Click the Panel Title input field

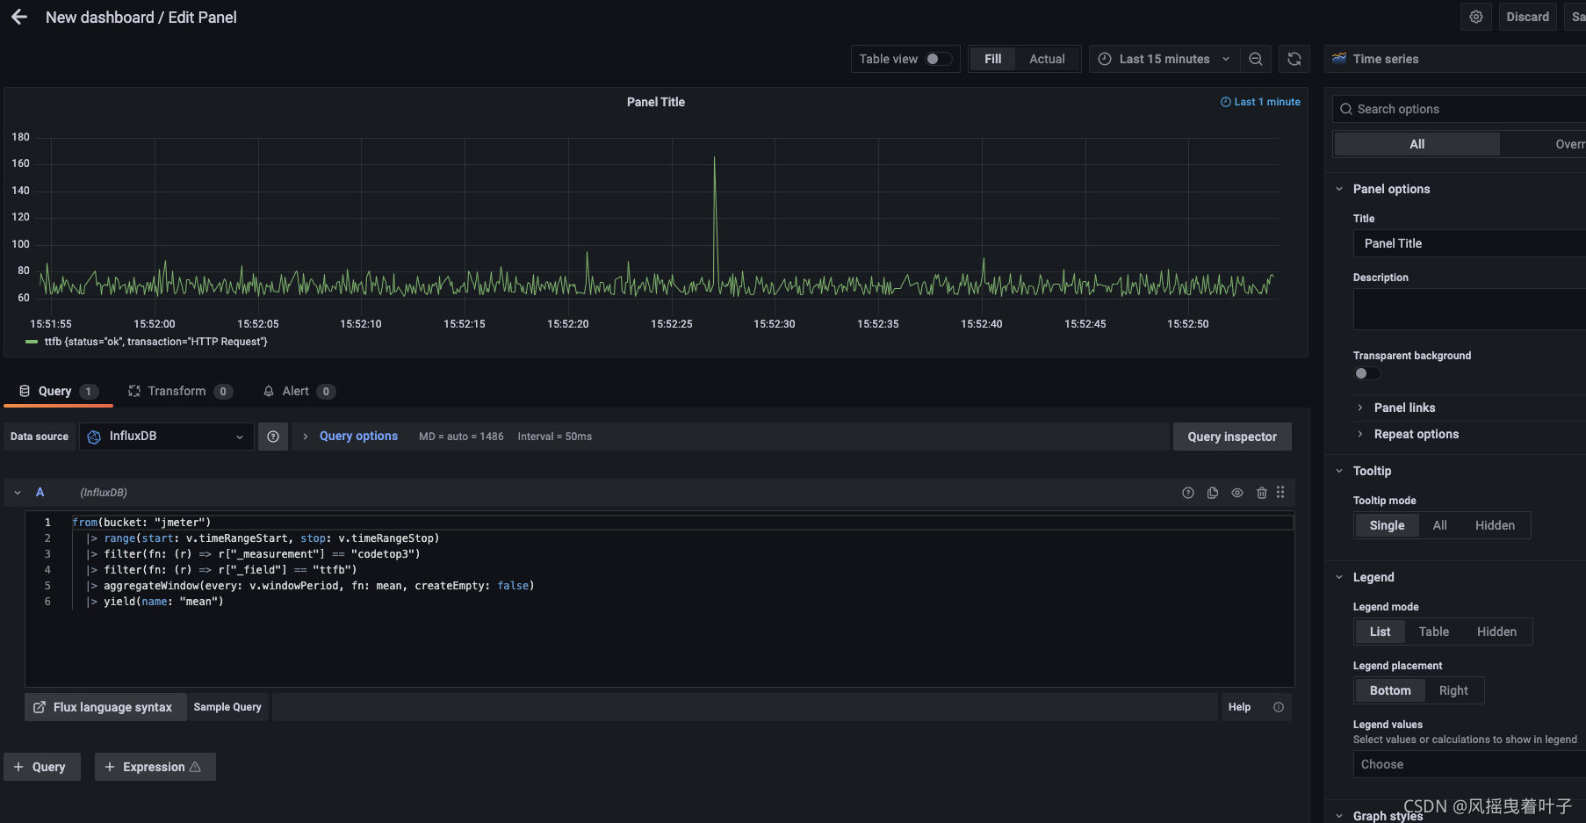point(1468,243)
